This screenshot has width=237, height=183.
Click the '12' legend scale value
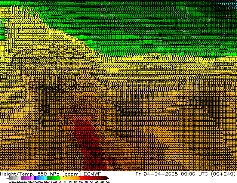70,182
